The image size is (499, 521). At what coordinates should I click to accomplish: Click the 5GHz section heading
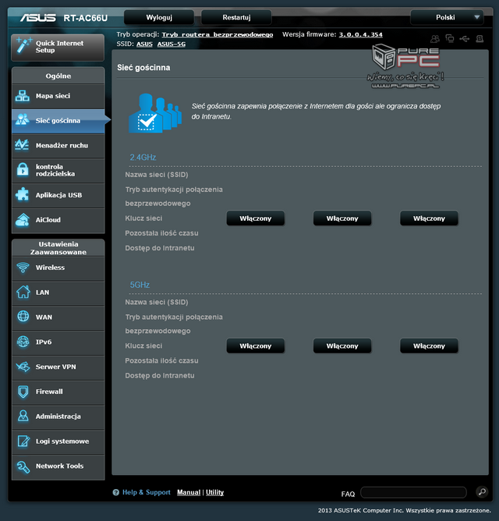click(x=140, y=285)
